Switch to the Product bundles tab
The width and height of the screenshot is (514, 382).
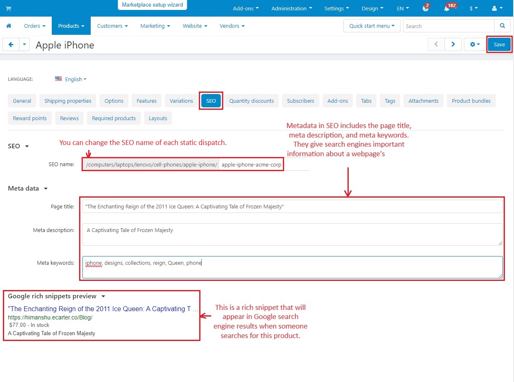[x=471, y=101]
